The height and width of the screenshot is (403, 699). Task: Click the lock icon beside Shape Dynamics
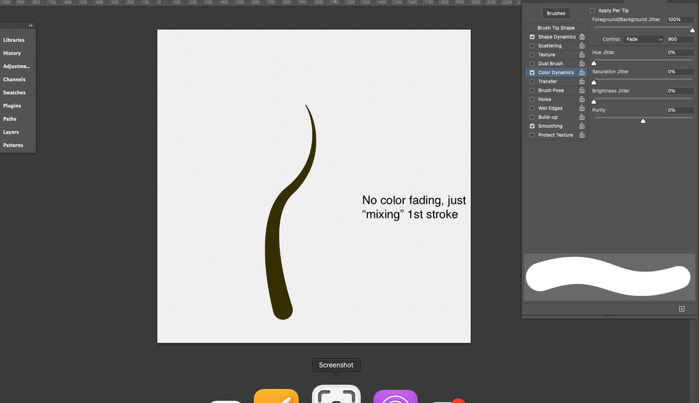tap(581, 37)
